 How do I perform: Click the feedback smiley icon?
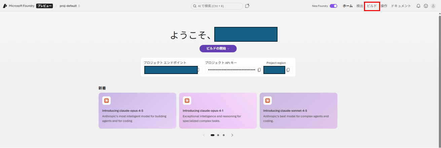click(426, 6)
